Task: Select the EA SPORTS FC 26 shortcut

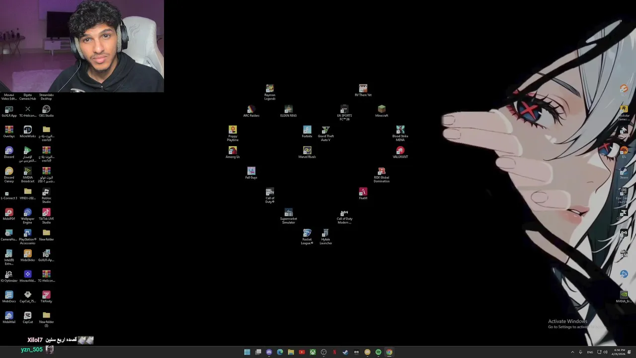Action: point(344,113)
